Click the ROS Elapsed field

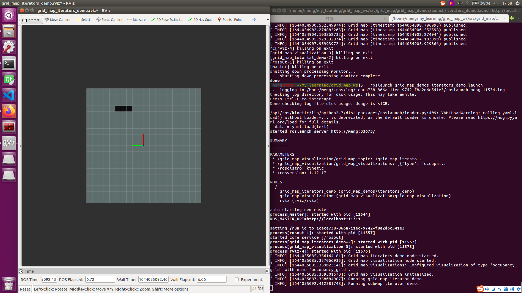pos(100,279)
